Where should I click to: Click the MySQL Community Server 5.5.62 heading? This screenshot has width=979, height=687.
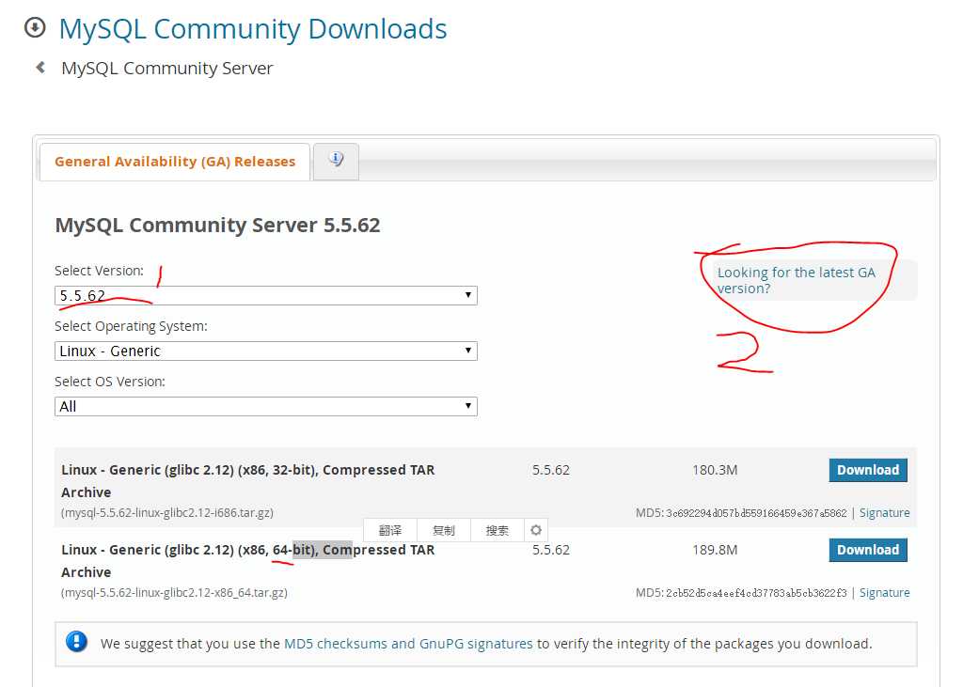click(218, 226)
